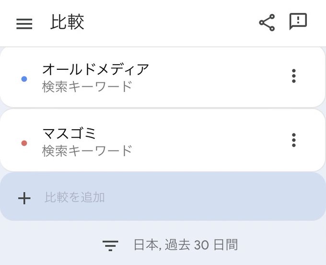Click 検索キーワード label under オールドメディア

[x=87, y=87]
